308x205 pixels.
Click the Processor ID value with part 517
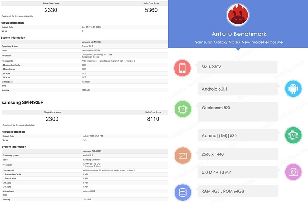108,61
